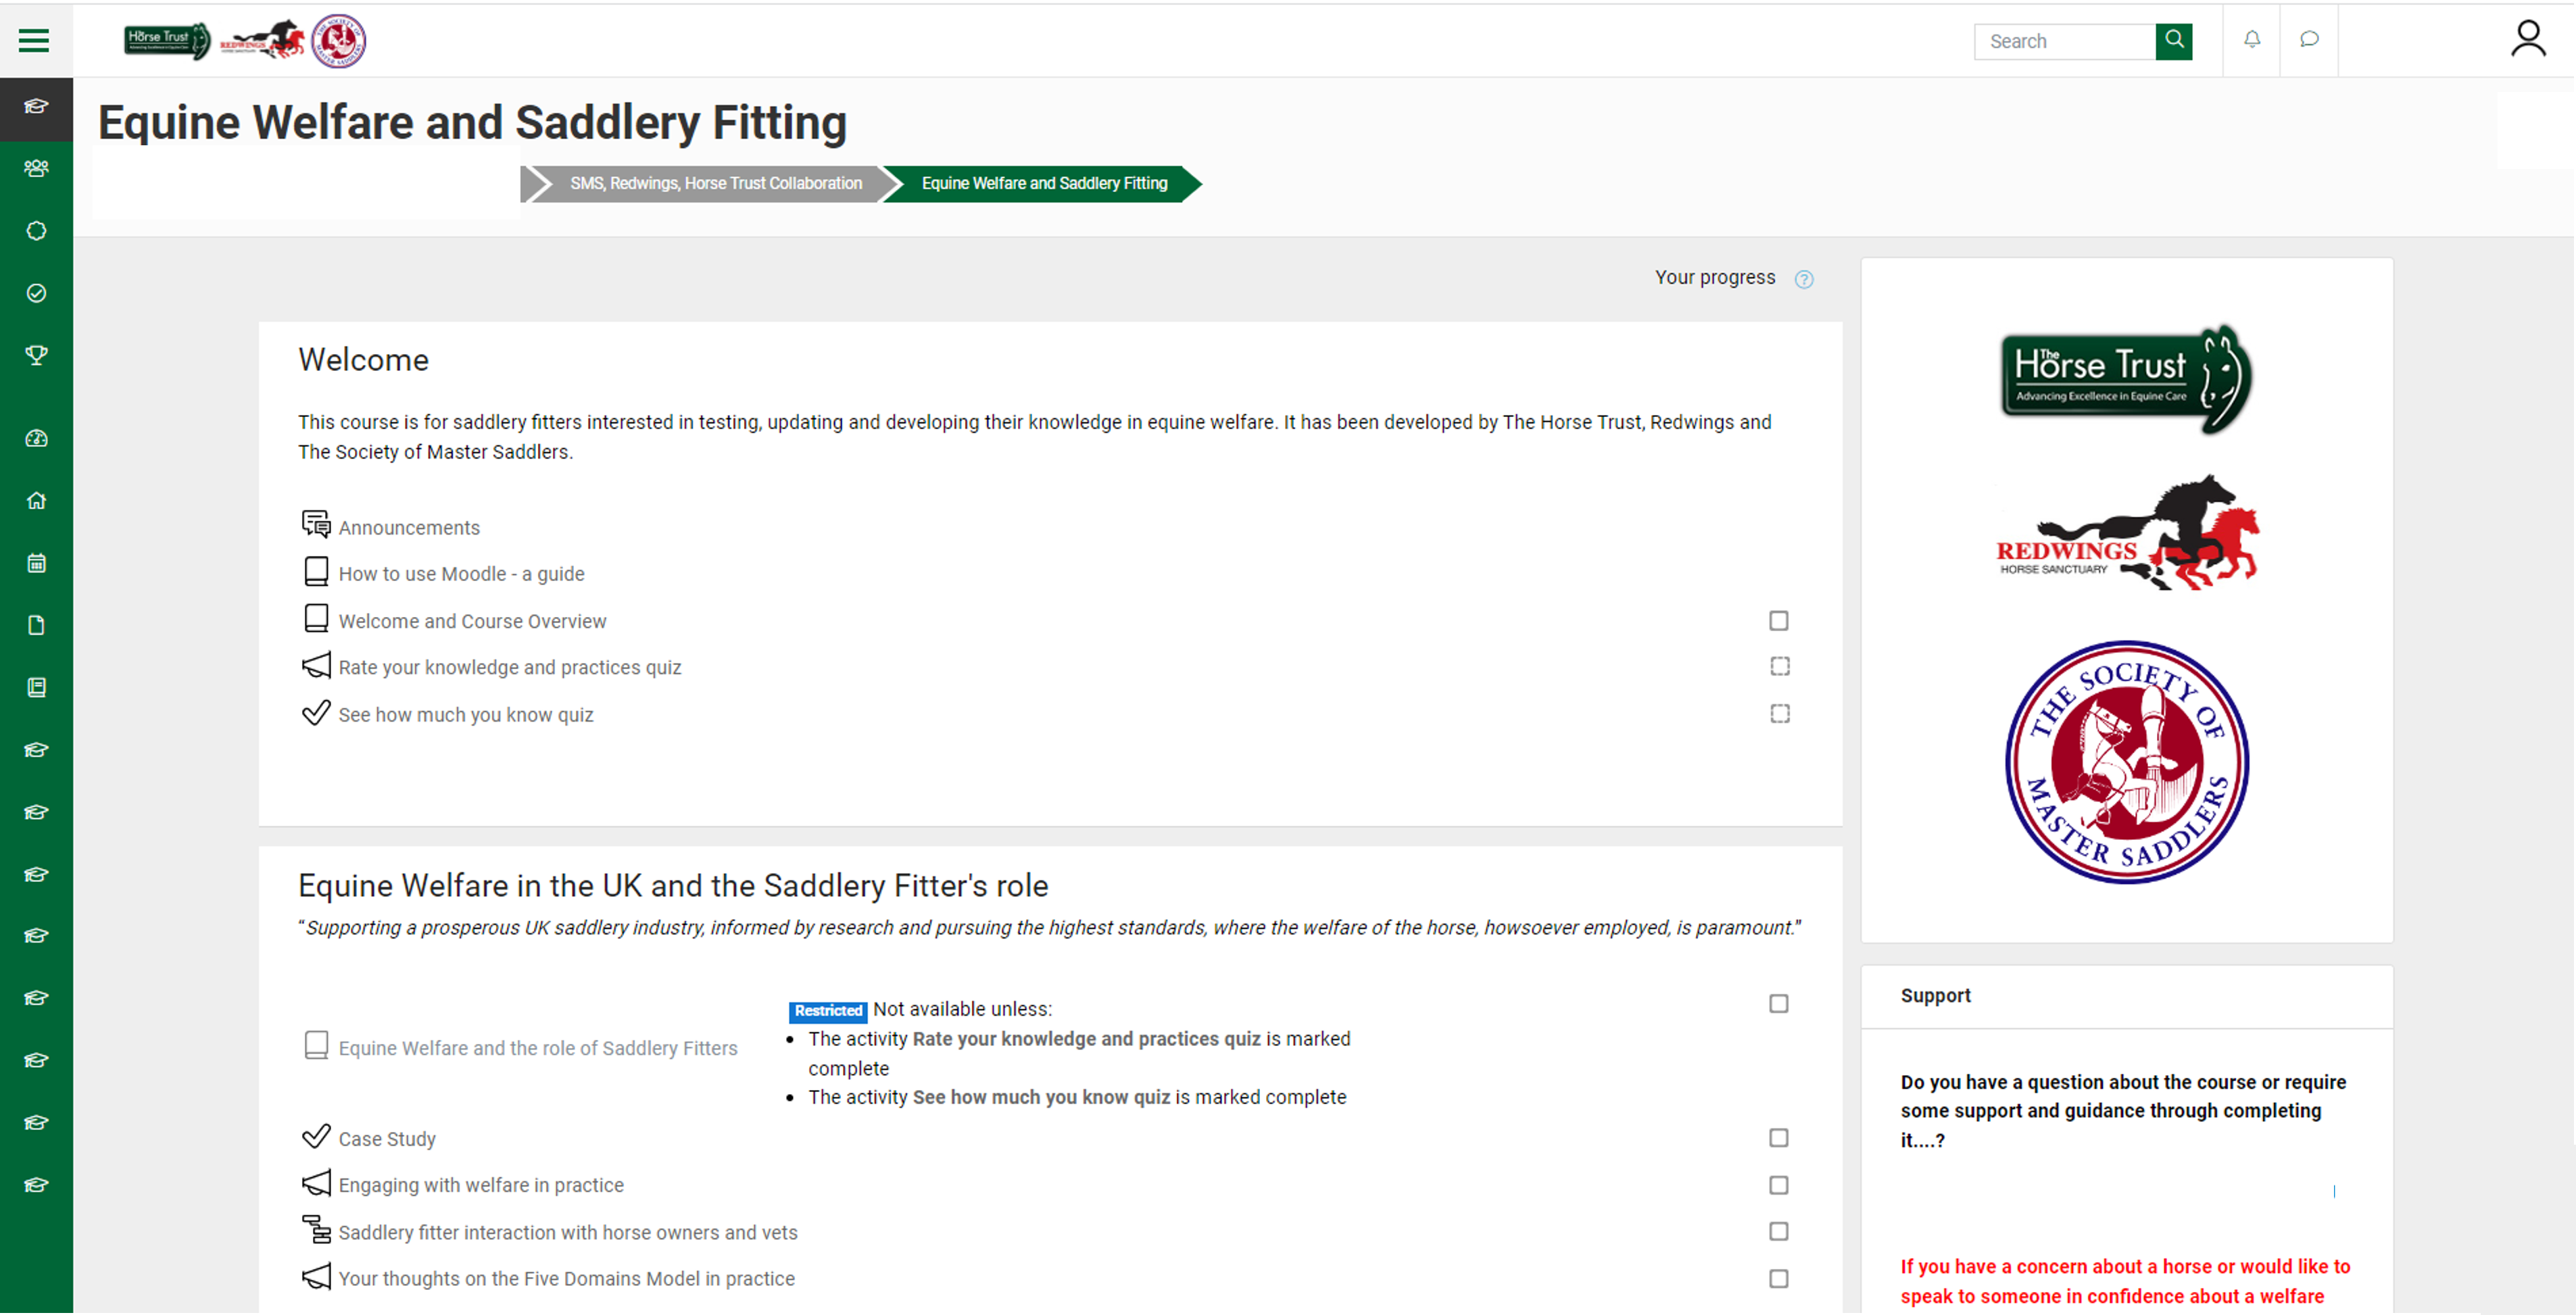This screenshot has height=1315, width=2576.
Task: Open the calendar icon in sidebar
Action: (36, 563)
